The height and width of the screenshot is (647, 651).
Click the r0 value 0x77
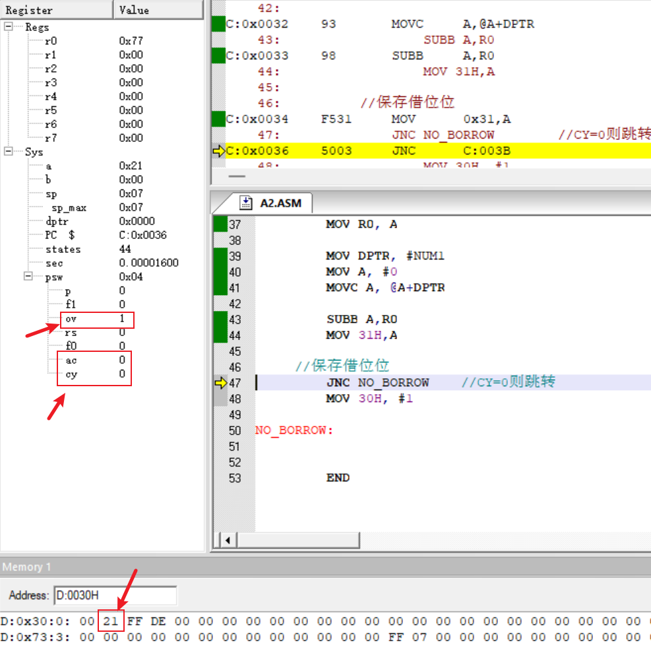pos(131,41)
